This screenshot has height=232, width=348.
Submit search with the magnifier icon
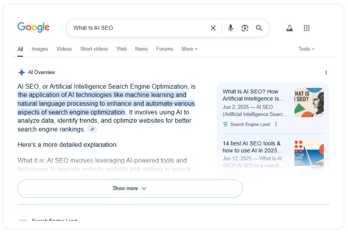[x=259, y=28]
